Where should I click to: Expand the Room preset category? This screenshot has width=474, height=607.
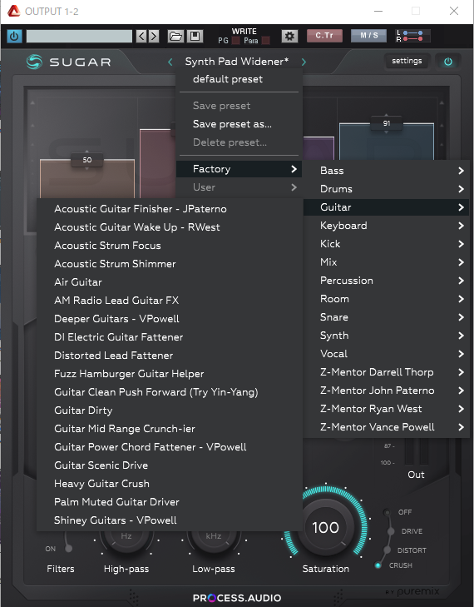pos(387,299)
